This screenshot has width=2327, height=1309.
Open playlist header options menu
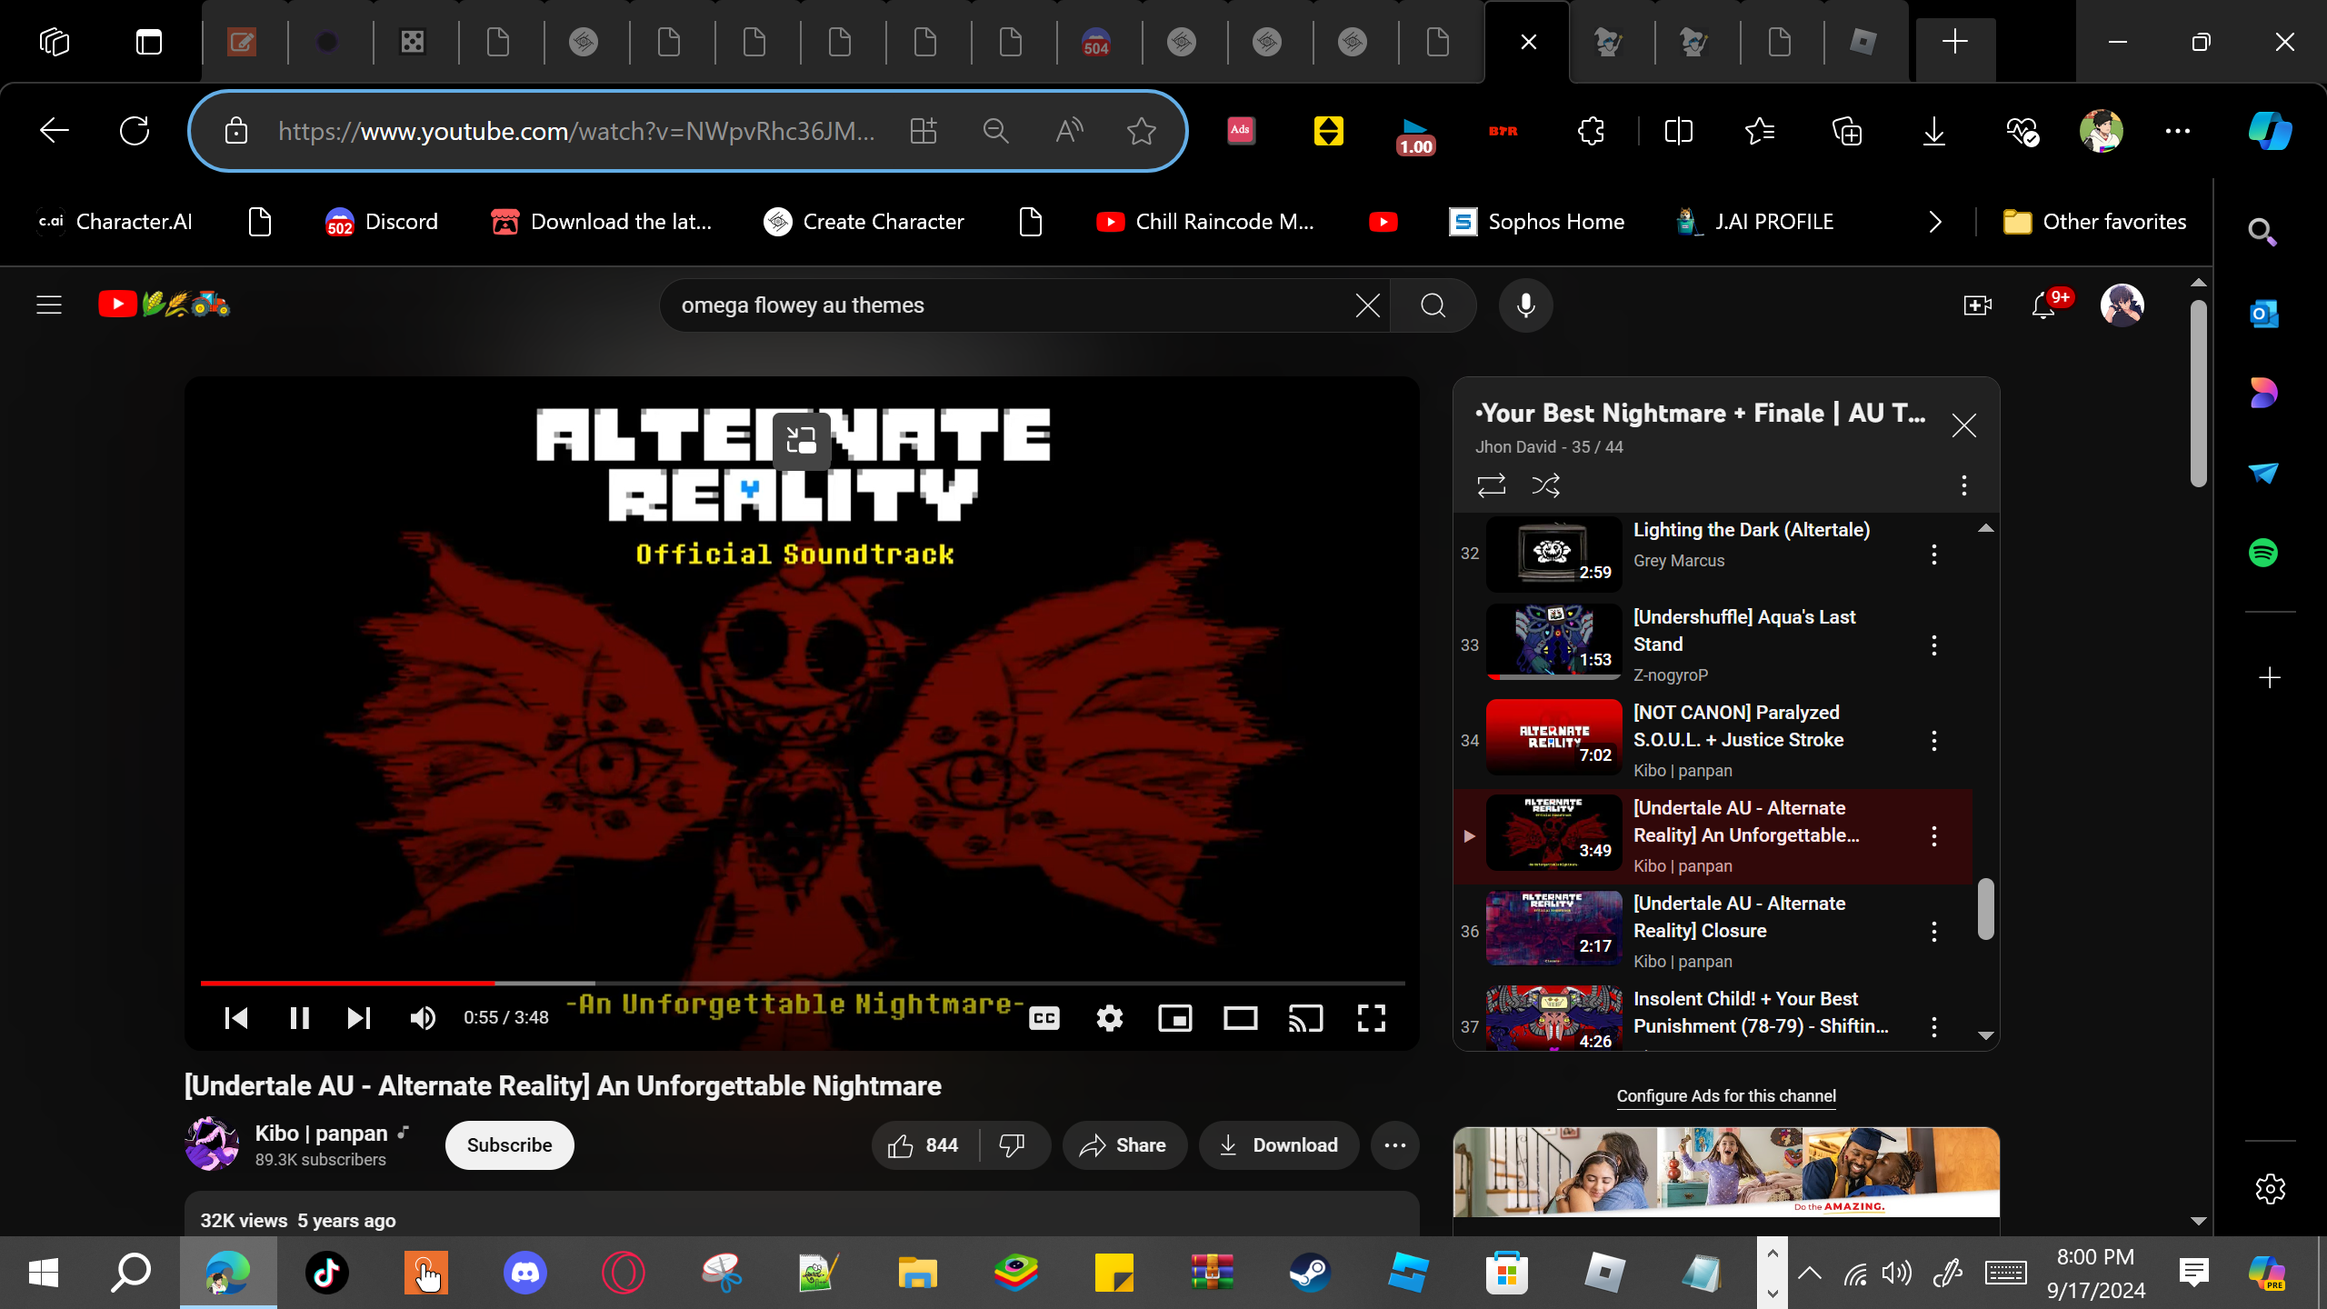[x=1963, y=485]
